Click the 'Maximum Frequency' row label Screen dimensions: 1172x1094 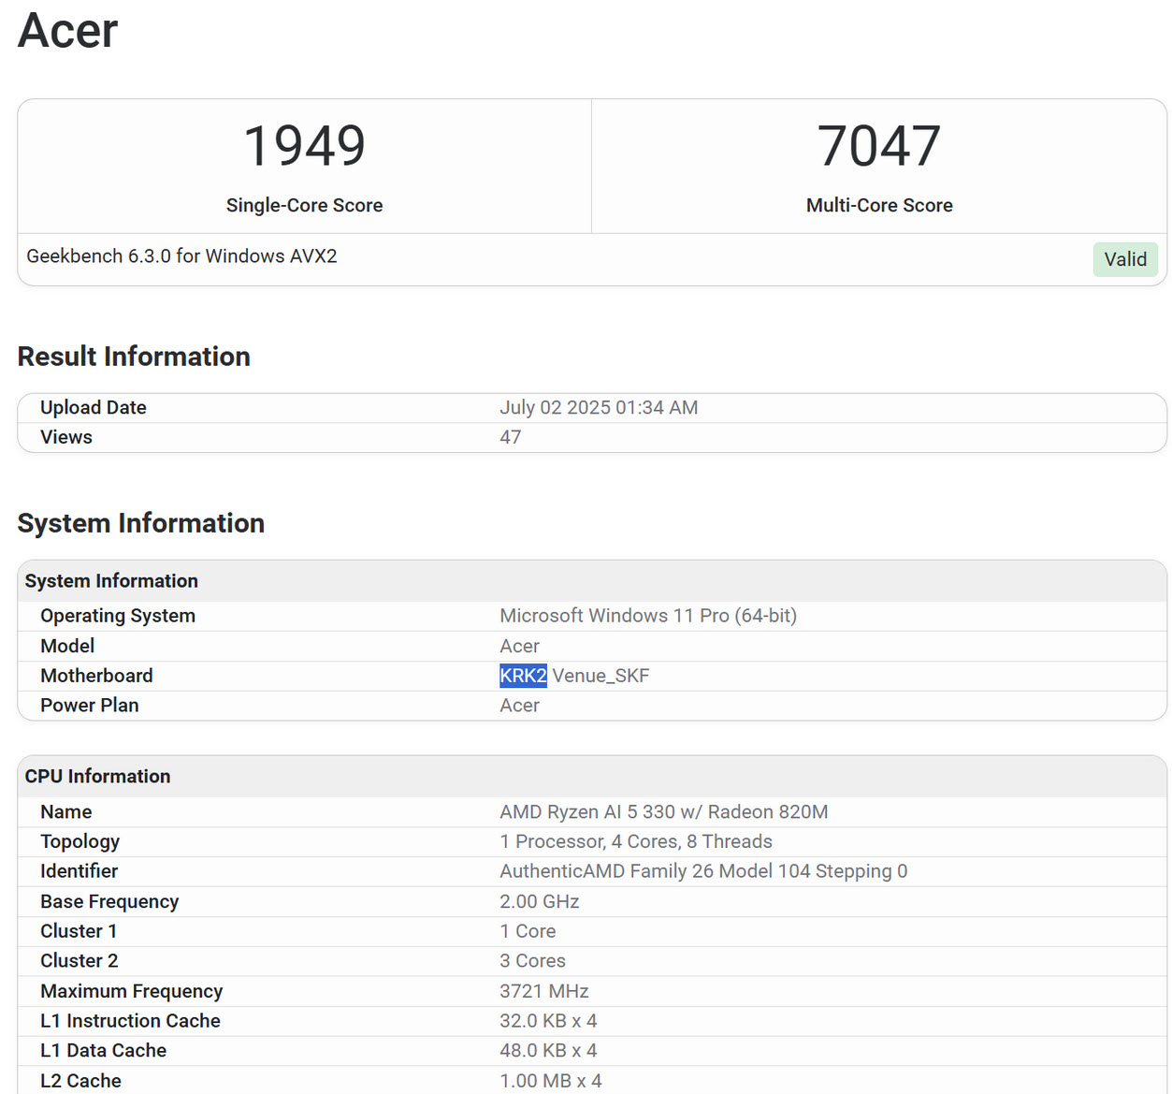click(132, 991)
